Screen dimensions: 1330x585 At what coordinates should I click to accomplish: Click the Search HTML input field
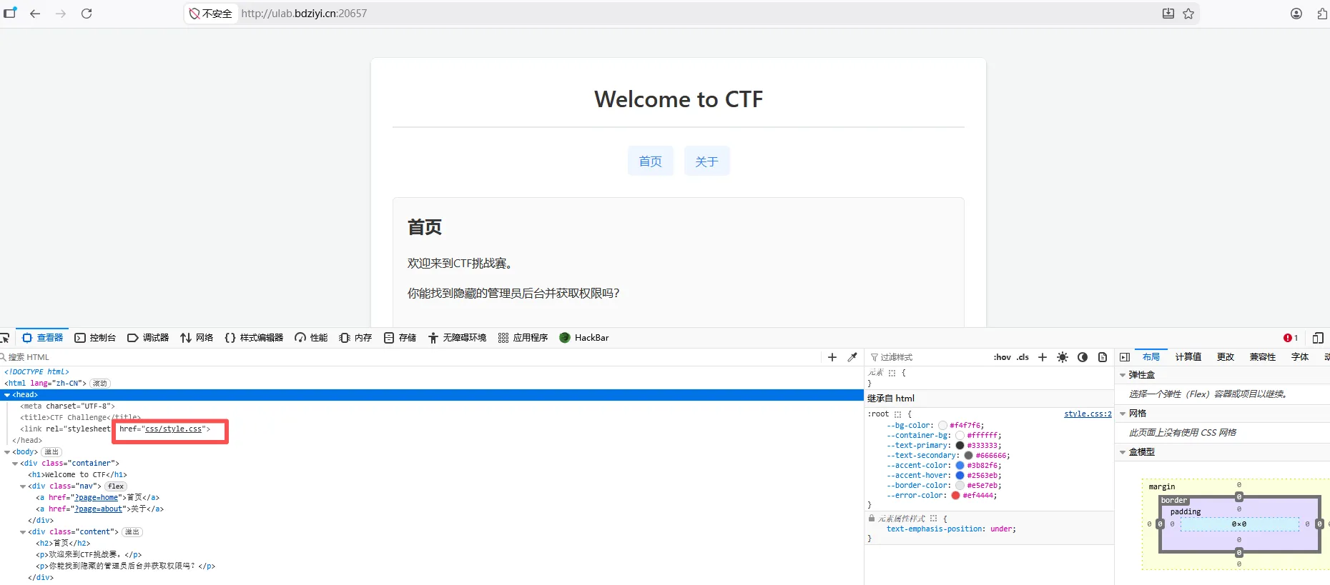tap(411, 357)
